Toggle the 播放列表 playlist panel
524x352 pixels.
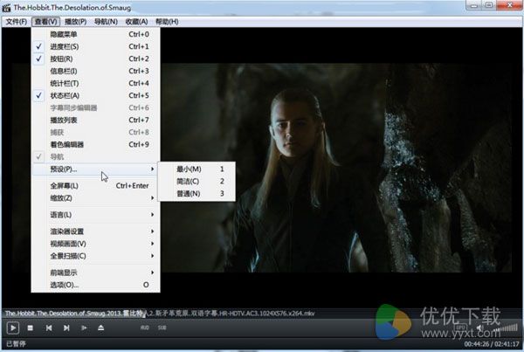[95, 120]
